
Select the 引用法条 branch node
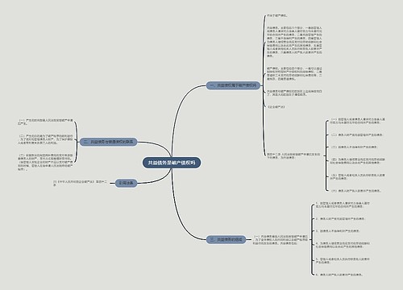pos(126,183)
